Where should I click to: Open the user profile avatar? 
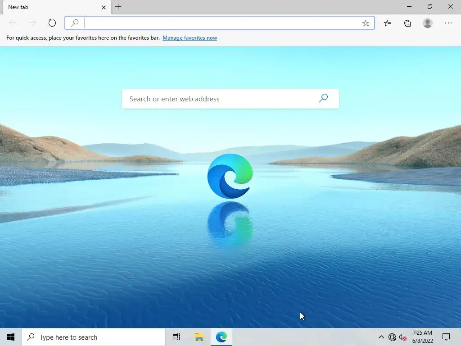coord(428,23)
